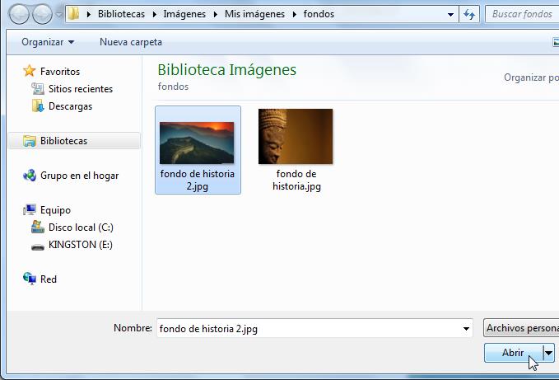The width and height of the screenshot is (559, 380).
Task: Open Sitios recientes in sidebar
Action: (80, 89)
